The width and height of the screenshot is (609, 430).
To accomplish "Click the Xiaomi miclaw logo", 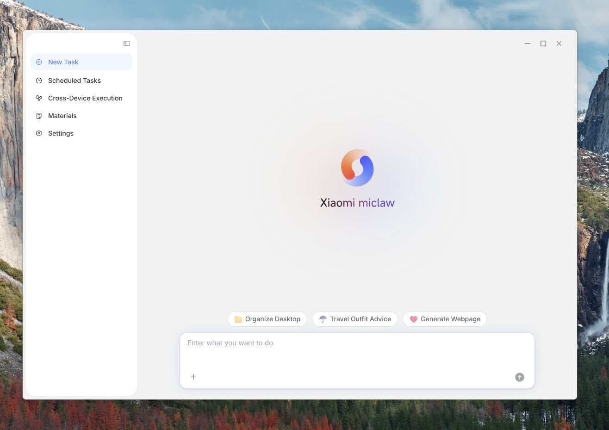I will tap(357, 168).
